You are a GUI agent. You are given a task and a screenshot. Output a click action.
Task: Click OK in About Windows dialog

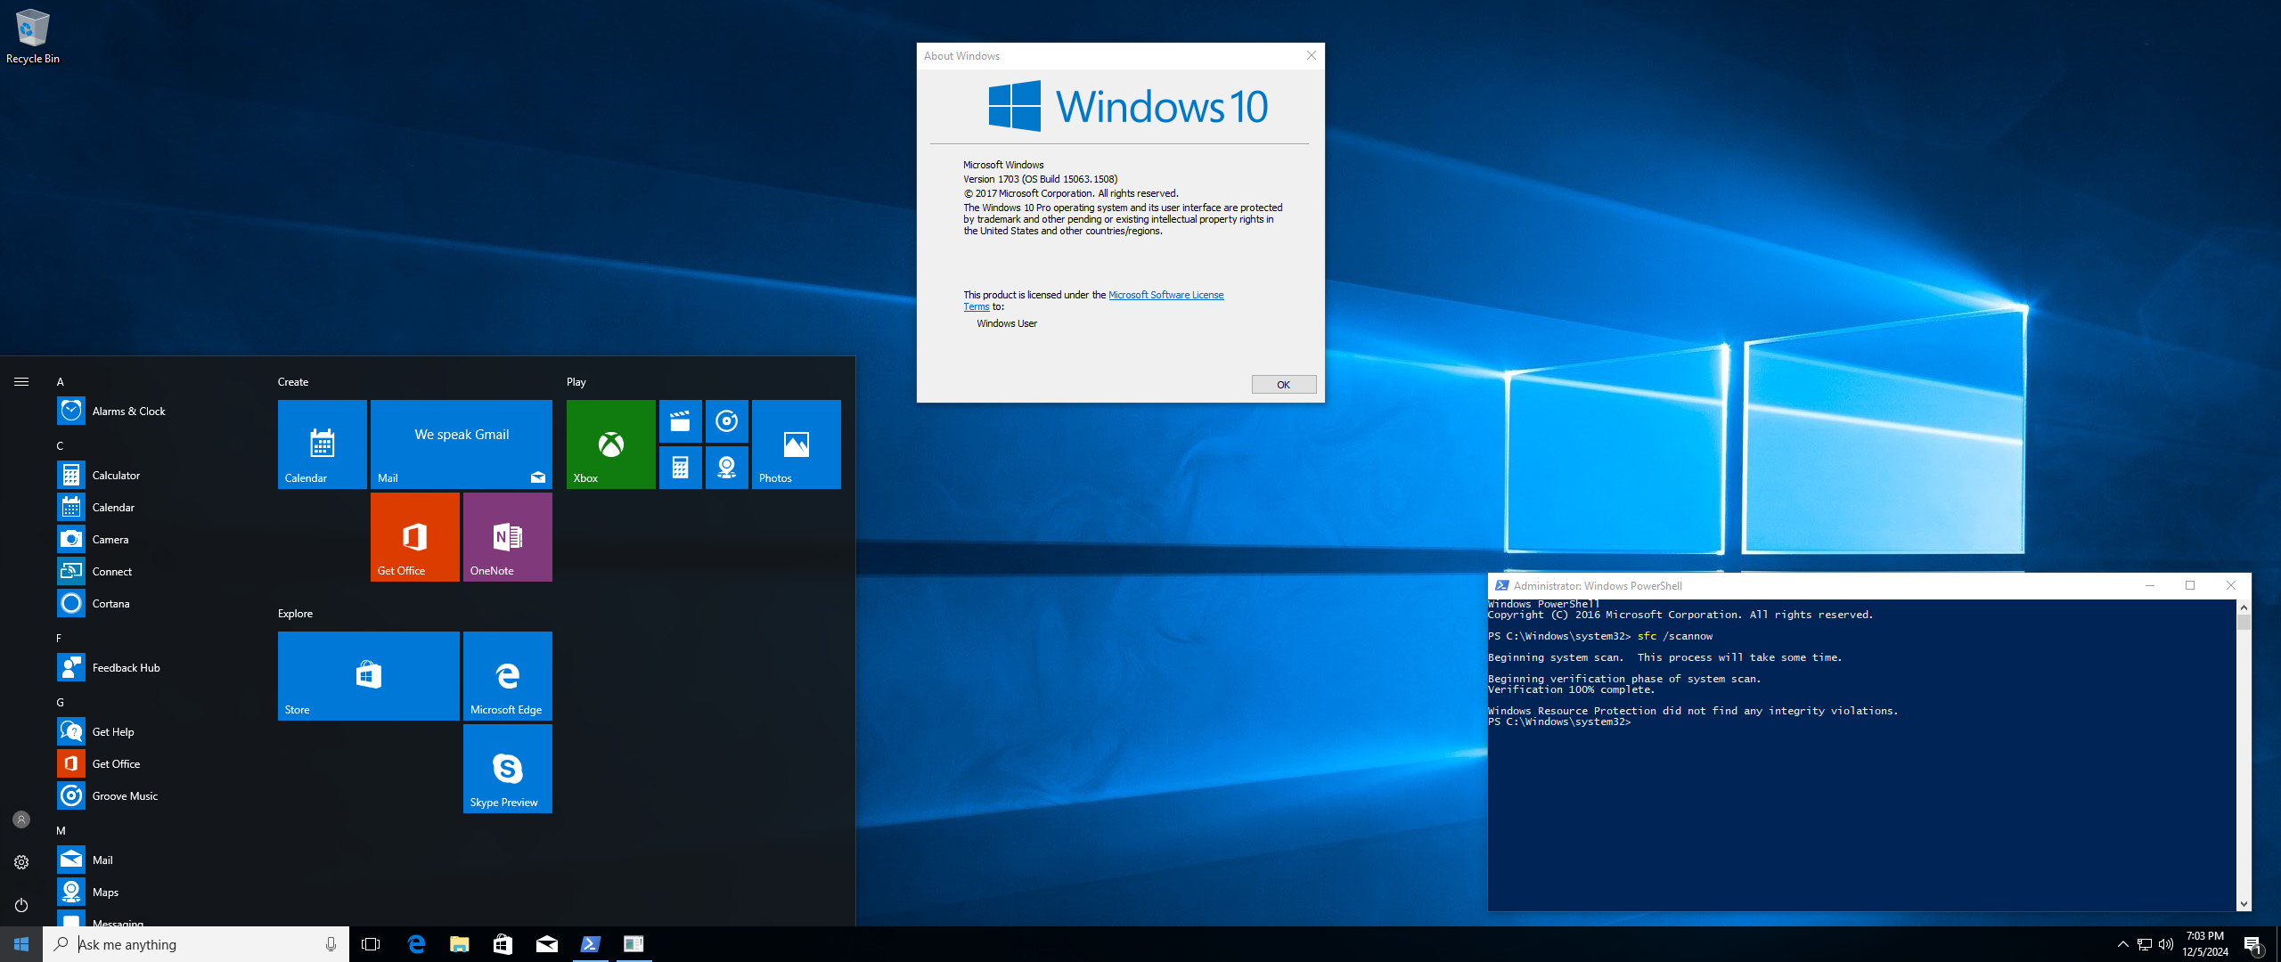(1283, 385)
